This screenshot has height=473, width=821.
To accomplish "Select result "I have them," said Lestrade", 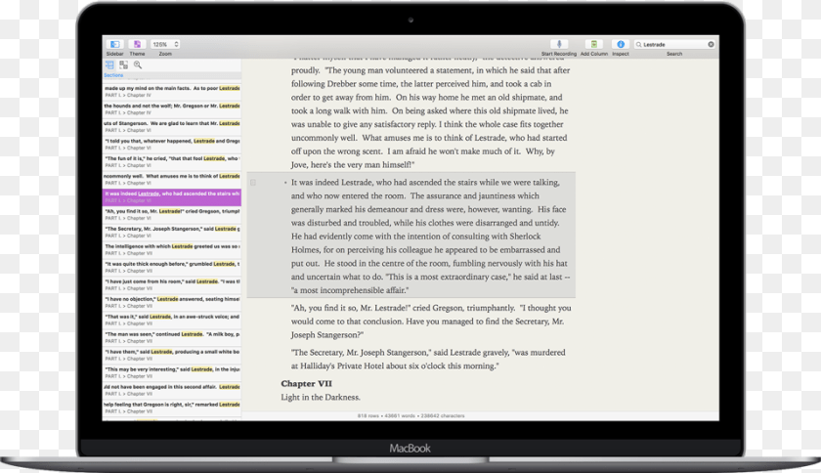I will [x=172, y=355].
